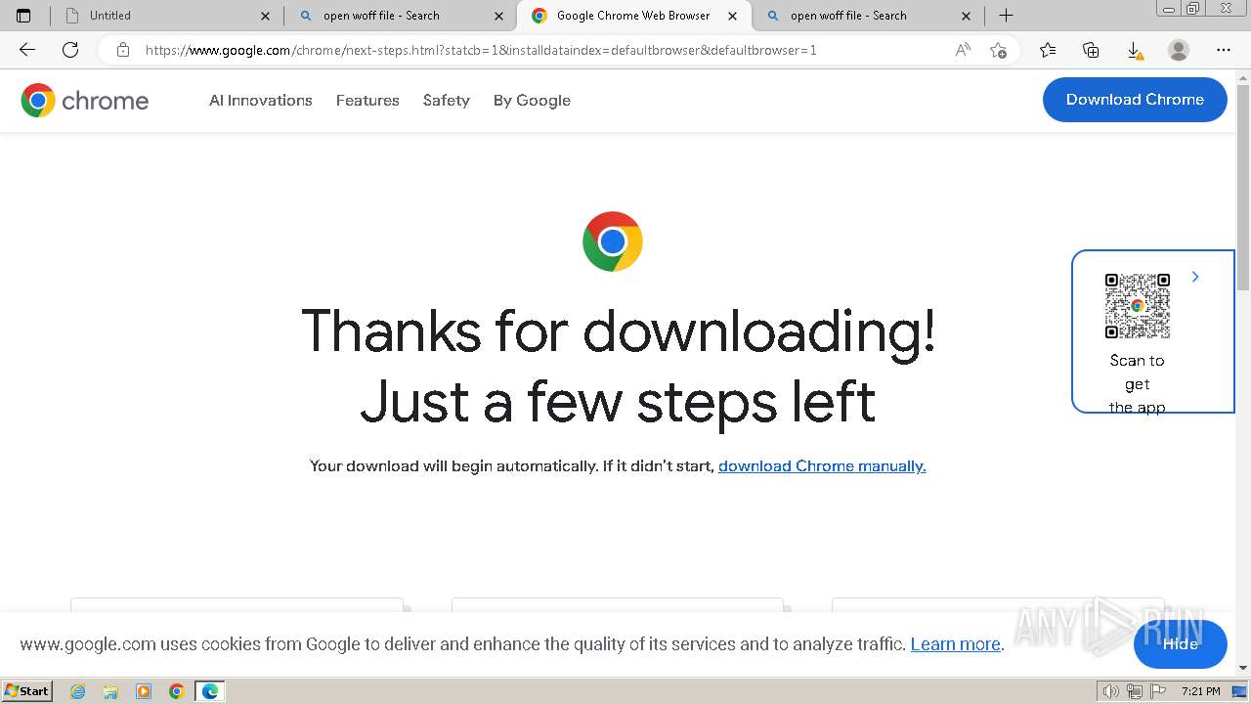This screenshot has height=704, width=1251.
Task: Click the Chrome logo in page header
Action: (x=85, y=100)
